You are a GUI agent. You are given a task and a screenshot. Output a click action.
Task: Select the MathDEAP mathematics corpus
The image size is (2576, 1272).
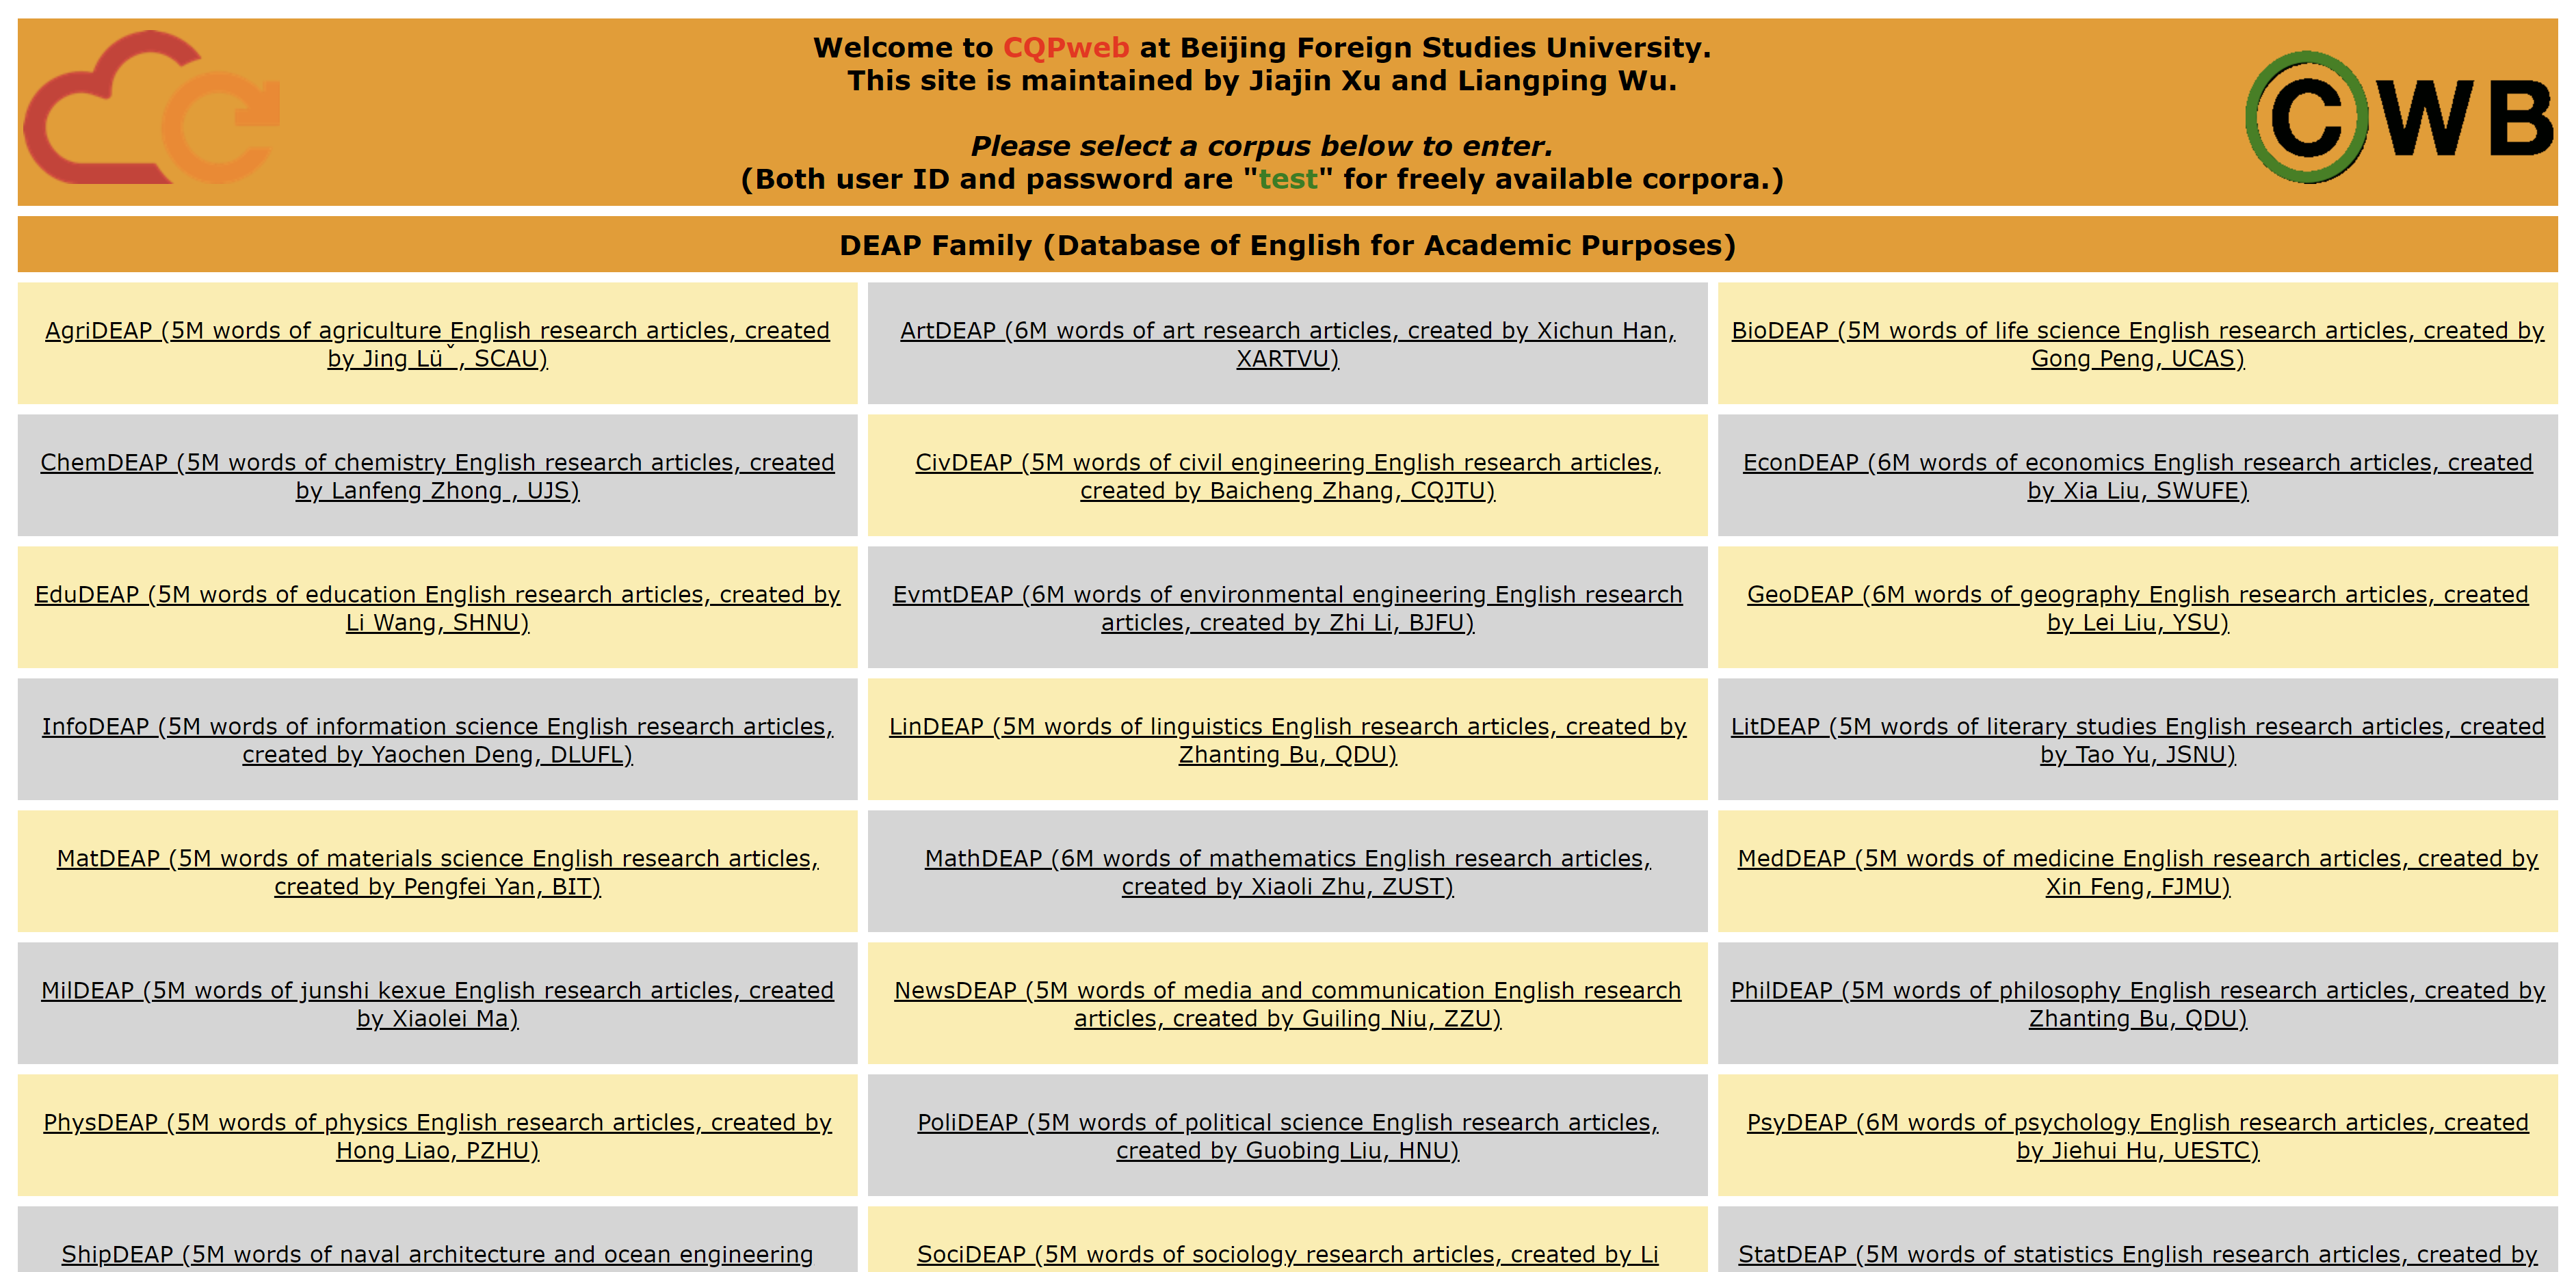pyautogui.click(x=1287, y=859)
